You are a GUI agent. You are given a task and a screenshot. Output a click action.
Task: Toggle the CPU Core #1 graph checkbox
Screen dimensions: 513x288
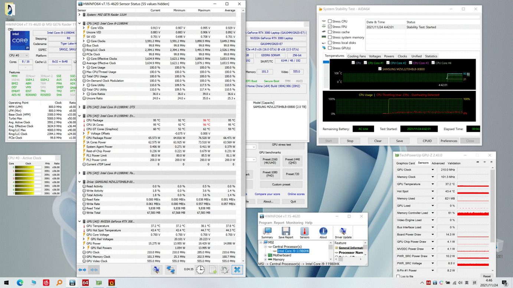tap(366, 63)
